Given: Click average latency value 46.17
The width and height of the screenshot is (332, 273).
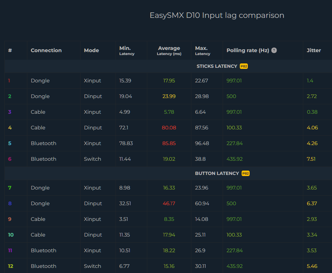Looking at the screenshot, I should click(169, 203).
